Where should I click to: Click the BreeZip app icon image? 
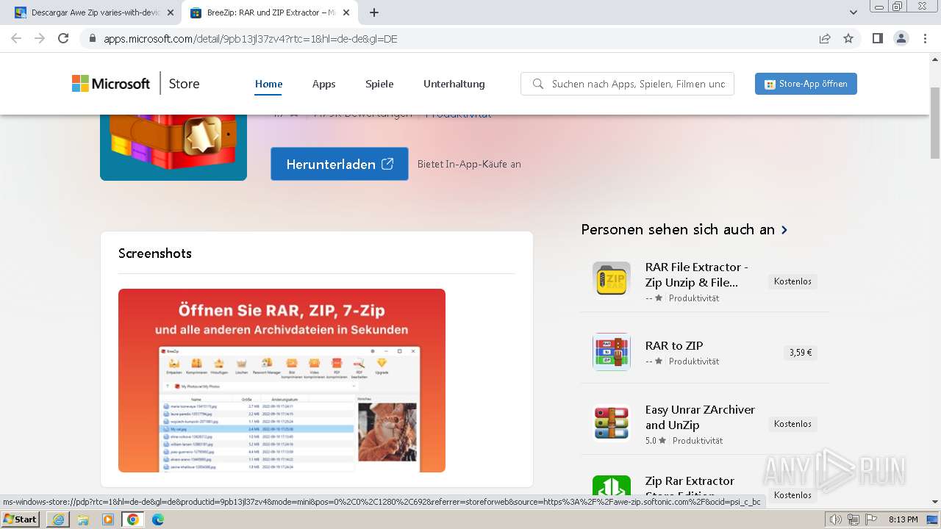(173, 147)
